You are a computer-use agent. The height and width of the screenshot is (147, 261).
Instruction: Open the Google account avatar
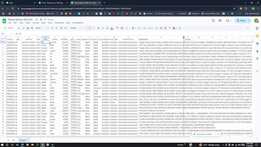(x=256, y=21)
